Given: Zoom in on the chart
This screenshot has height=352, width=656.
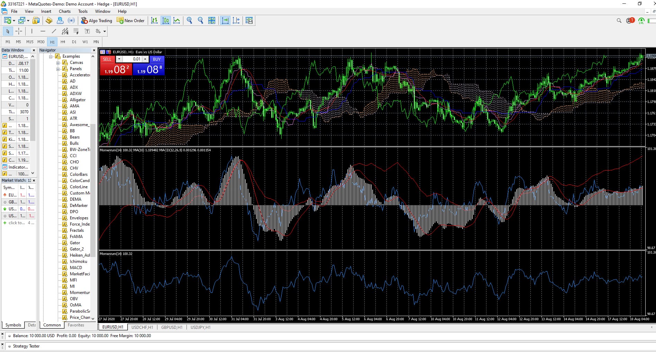Looking at the screenshot, I should coord(189,20).
